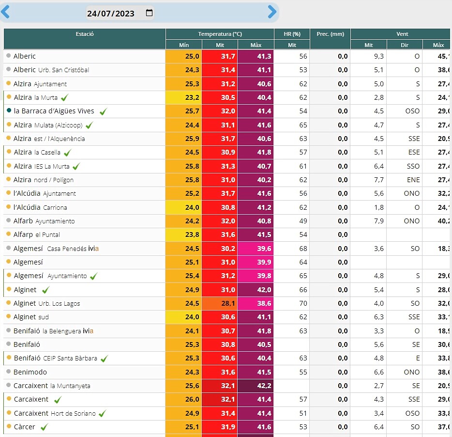
Task: Click the checkmark beside Alzira Mulata (Alzicoop)
Action: click(x=90, y=125)
